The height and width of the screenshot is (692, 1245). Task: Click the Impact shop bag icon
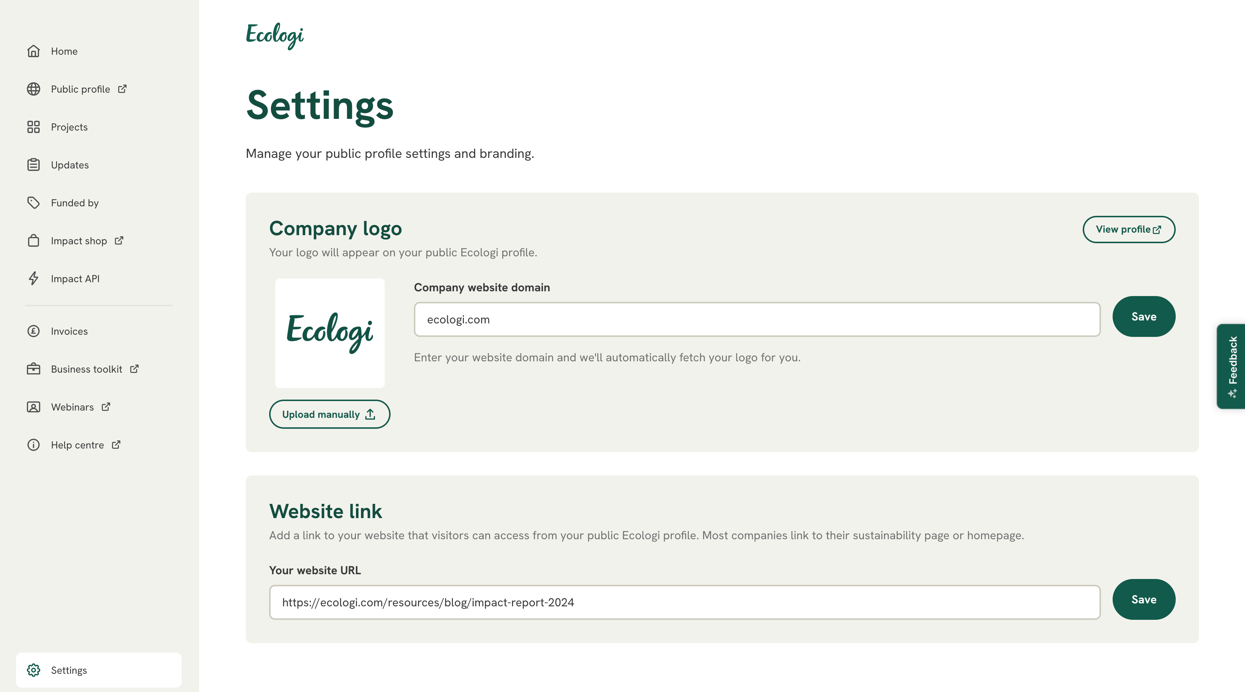(x=33, y=241)
